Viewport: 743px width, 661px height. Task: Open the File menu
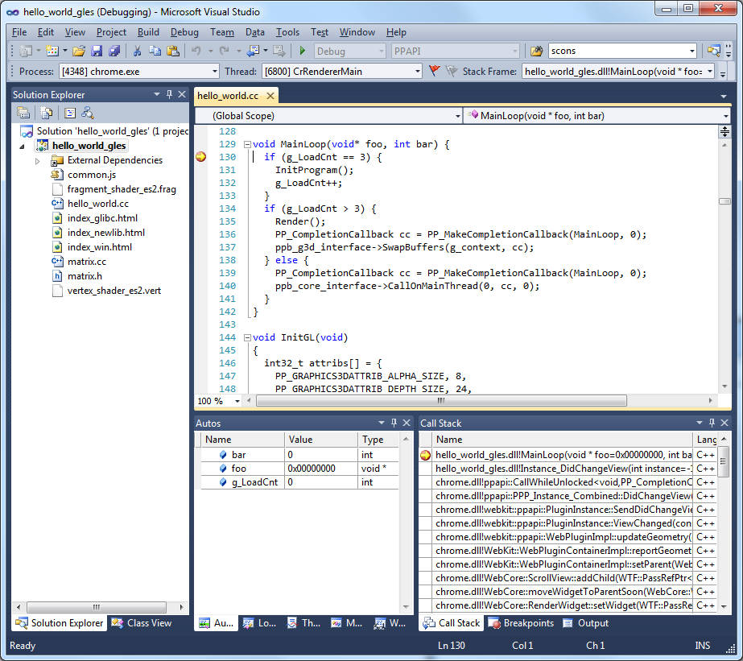coord(19,31)
